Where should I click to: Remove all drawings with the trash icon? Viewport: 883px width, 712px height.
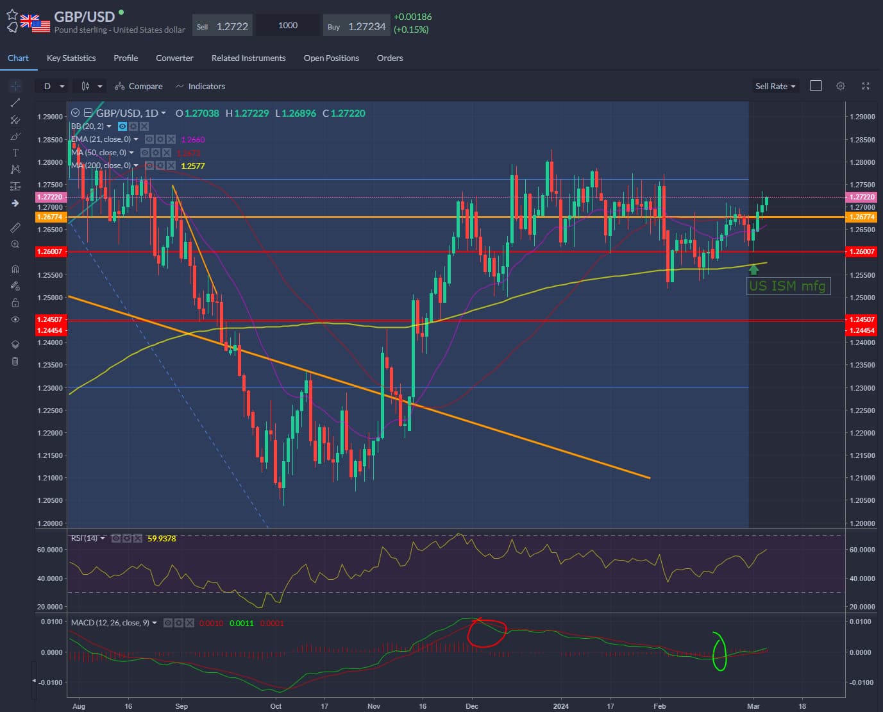(15, 361)
